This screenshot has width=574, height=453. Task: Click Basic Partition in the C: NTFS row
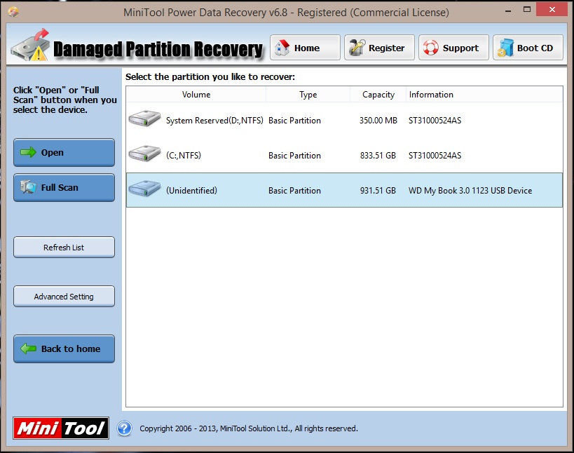[x=294, y=156]
